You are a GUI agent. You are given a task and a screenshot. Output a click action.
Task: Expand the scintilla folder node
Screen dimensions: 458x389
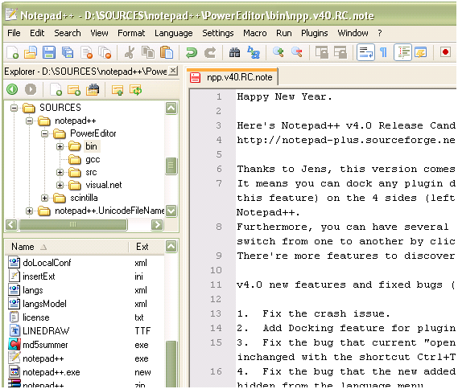pos(44,198)
